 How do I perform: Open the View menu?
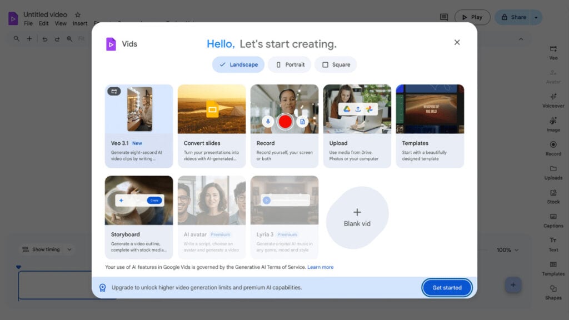(x=61, y=23)
